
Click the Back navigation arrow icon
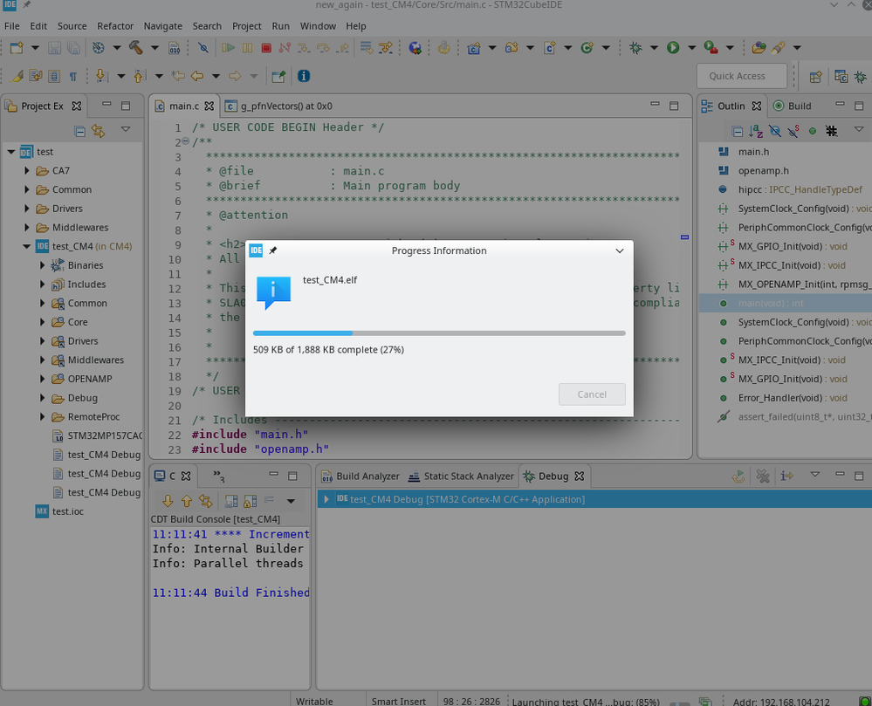coord(197,76)
